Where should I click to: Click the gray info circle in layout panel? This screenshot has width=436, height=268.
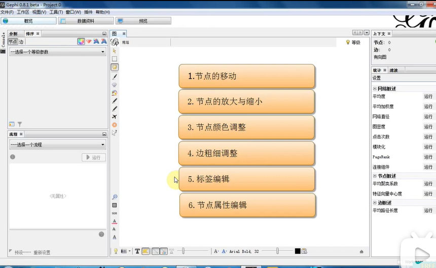[x=13, y=157]
